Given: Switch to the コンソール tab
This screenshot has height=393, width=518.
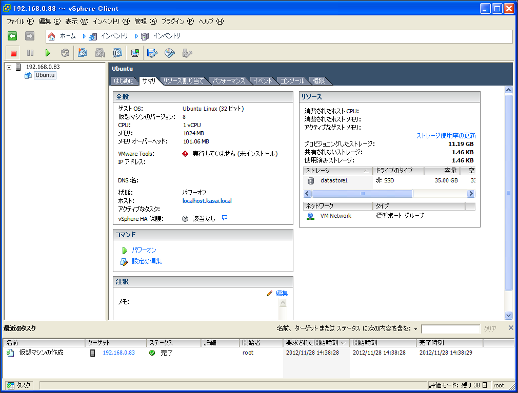Looking at the screenshot, I should click(x=292, y=81).
